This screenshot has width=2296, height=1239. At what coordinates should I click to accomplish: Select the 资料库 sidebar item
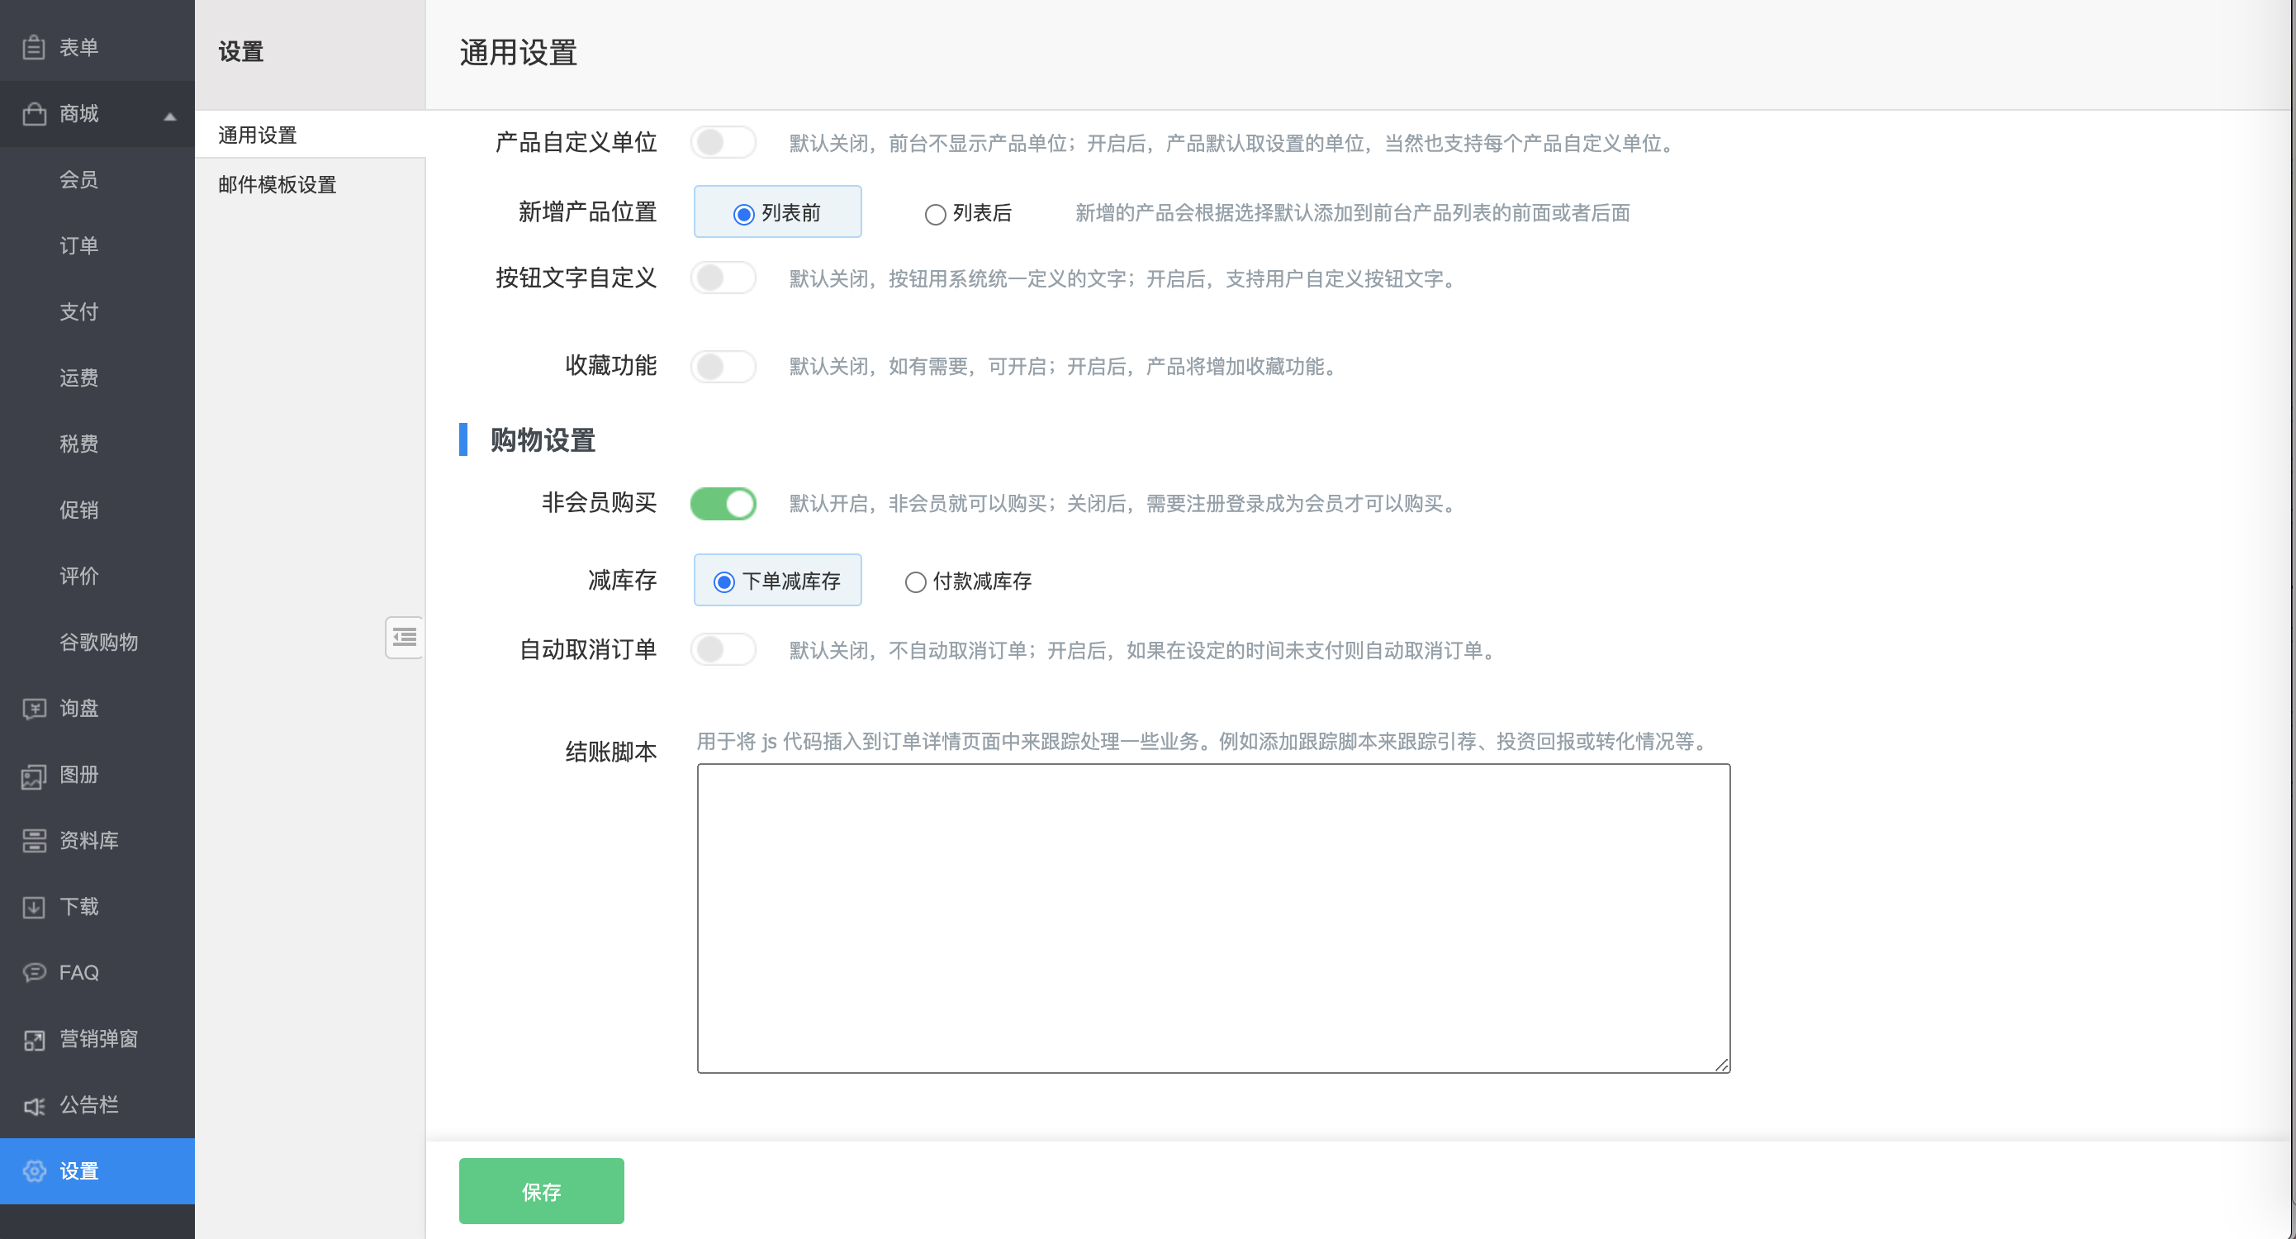pyautogui.click(x=88, y=840)
